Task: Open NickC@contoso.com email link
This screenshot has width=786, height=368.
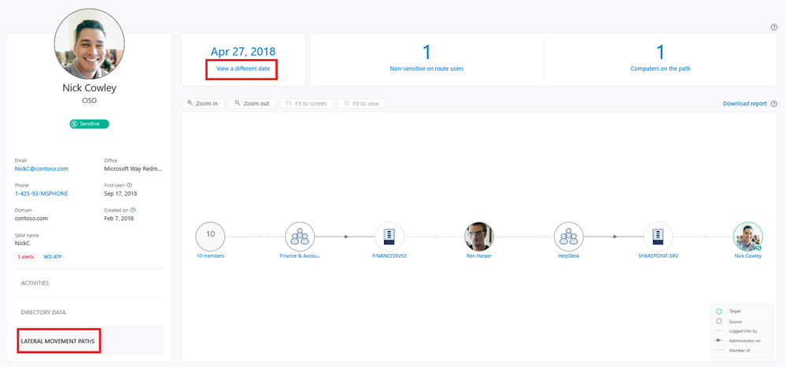Action: click(42, 169)
